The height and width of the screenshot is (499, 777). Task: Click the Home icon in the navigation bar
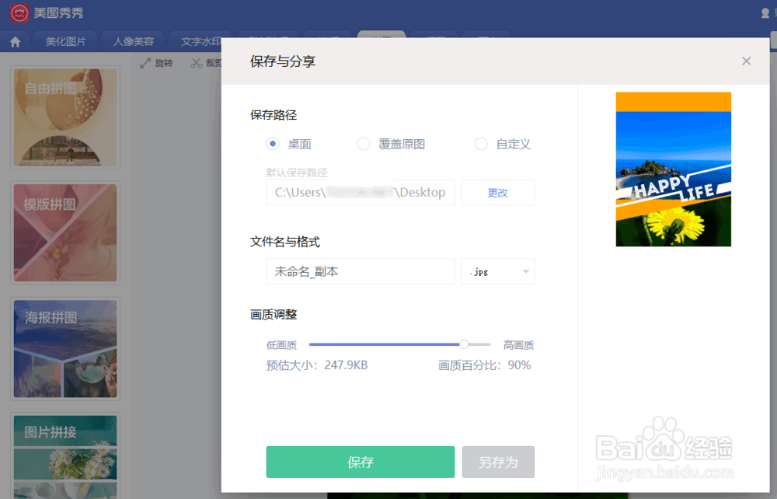coord(15,40)
